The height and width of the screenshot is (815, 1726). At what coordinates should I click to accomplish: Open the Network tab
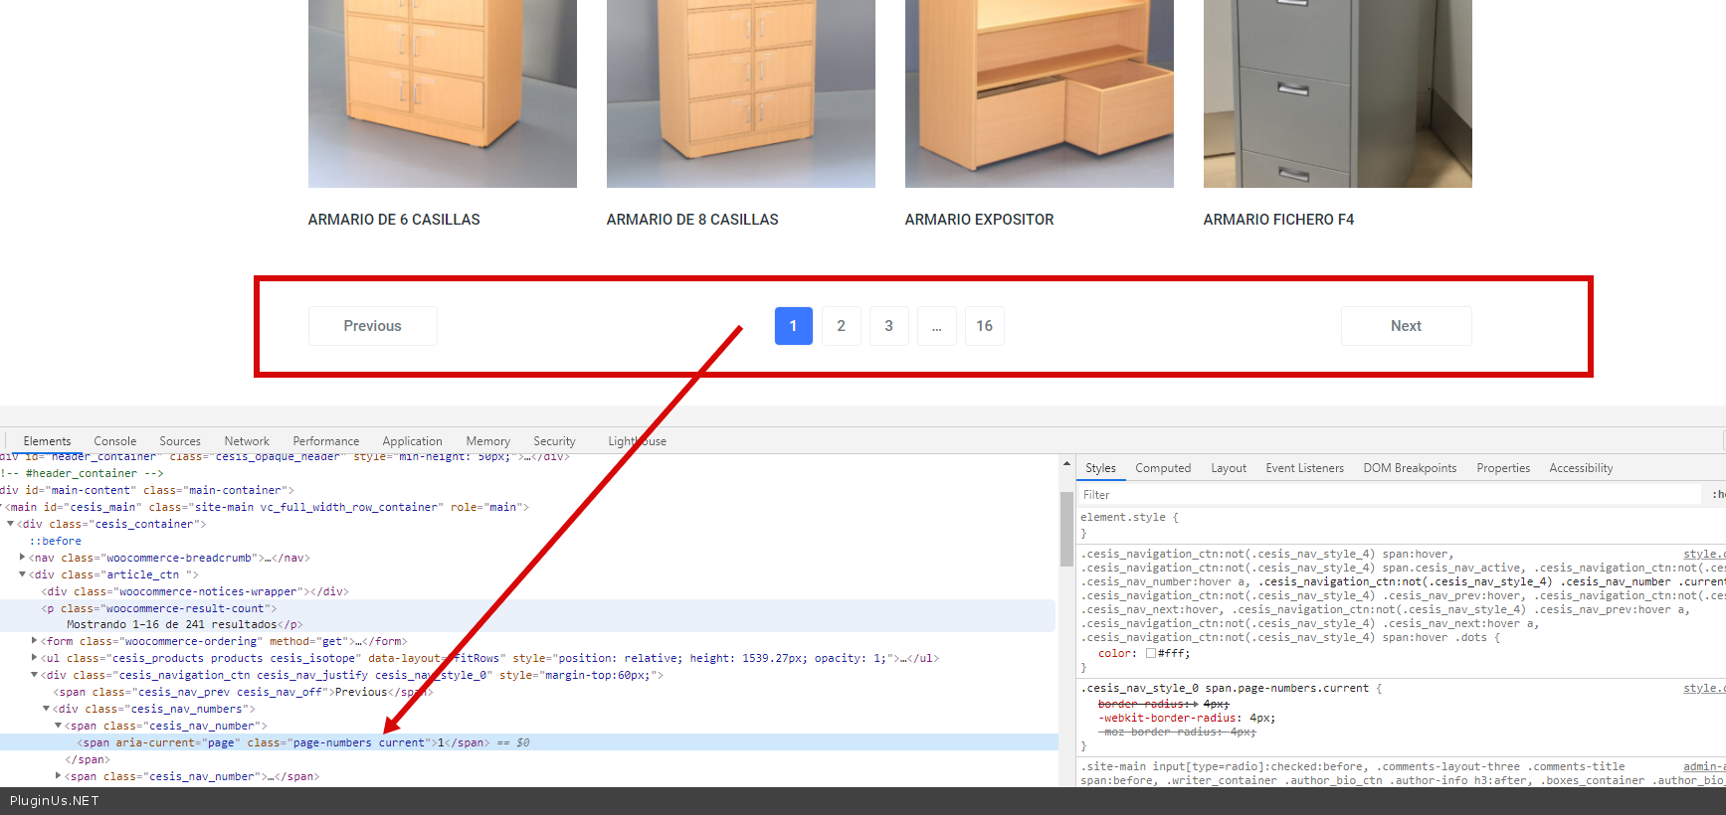point(247,441)
